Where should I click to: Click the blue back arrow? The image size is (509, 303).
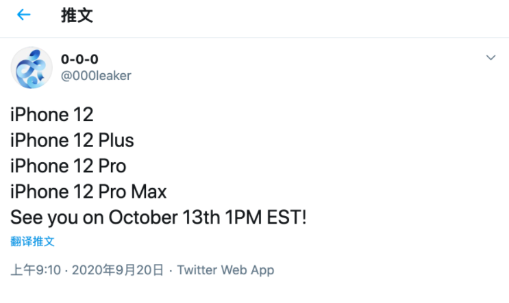point(24,15)
